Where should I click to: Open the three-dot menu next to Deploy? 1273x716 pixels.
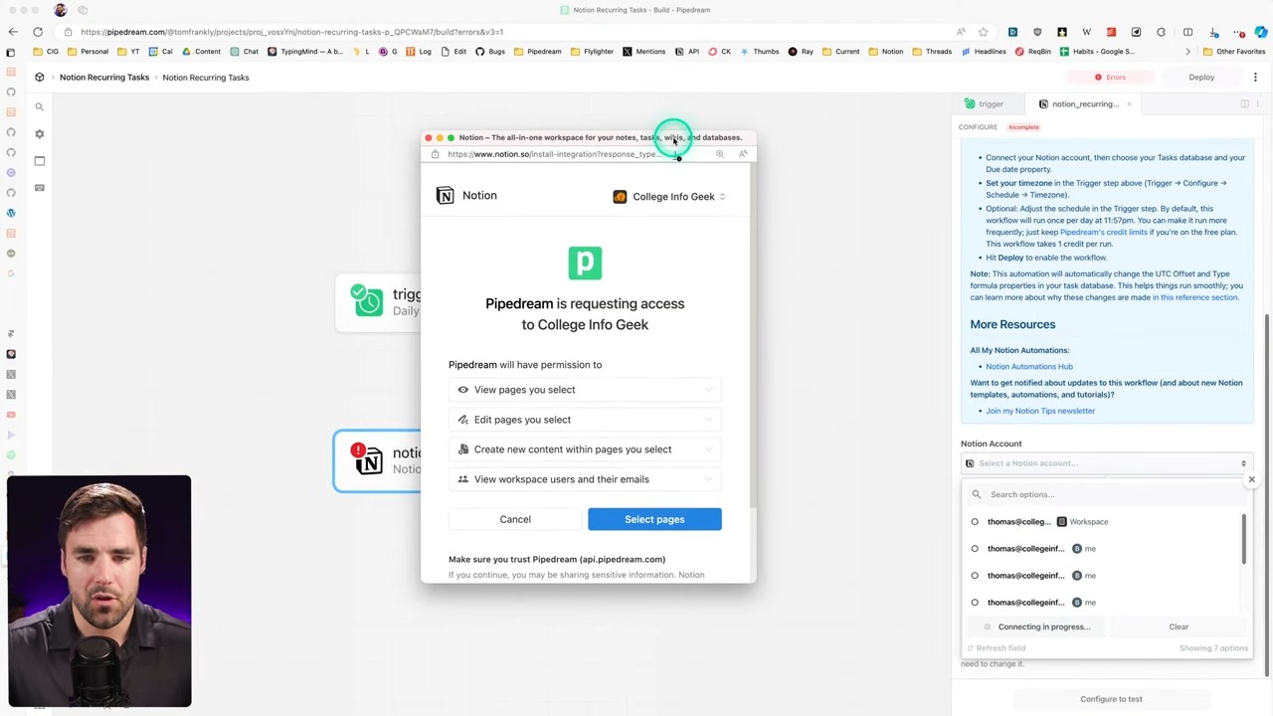coord(1255,78)
